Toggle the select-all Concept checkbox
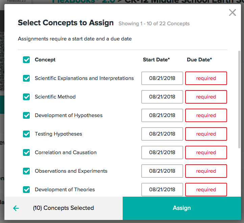Image resolution: width=244 pixels, height=223 pixels. coord(26,60)
